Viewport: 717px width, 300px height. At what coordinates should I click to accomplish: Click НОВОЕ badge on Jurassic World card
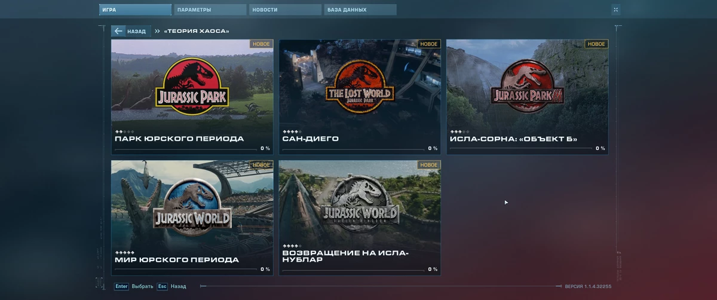pos(261,165)
